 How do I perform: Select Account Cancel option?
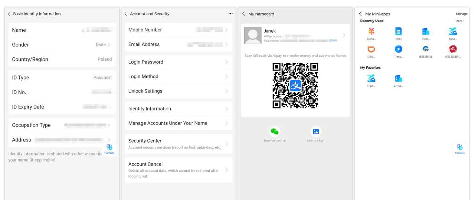coord(178,170)
